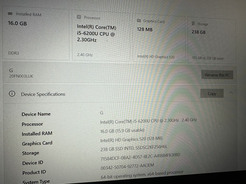The width and height of the screenshot is (246, 184).
Task: Click the 238 GB storage value
Action: tap(199, 32)
